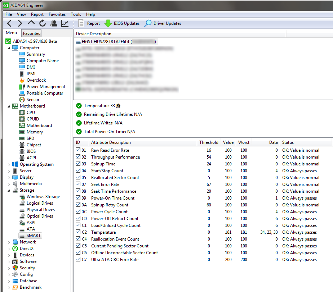333x292 pixels.
Task: Collapse the Computer tree node
Action: click(9, 48)
